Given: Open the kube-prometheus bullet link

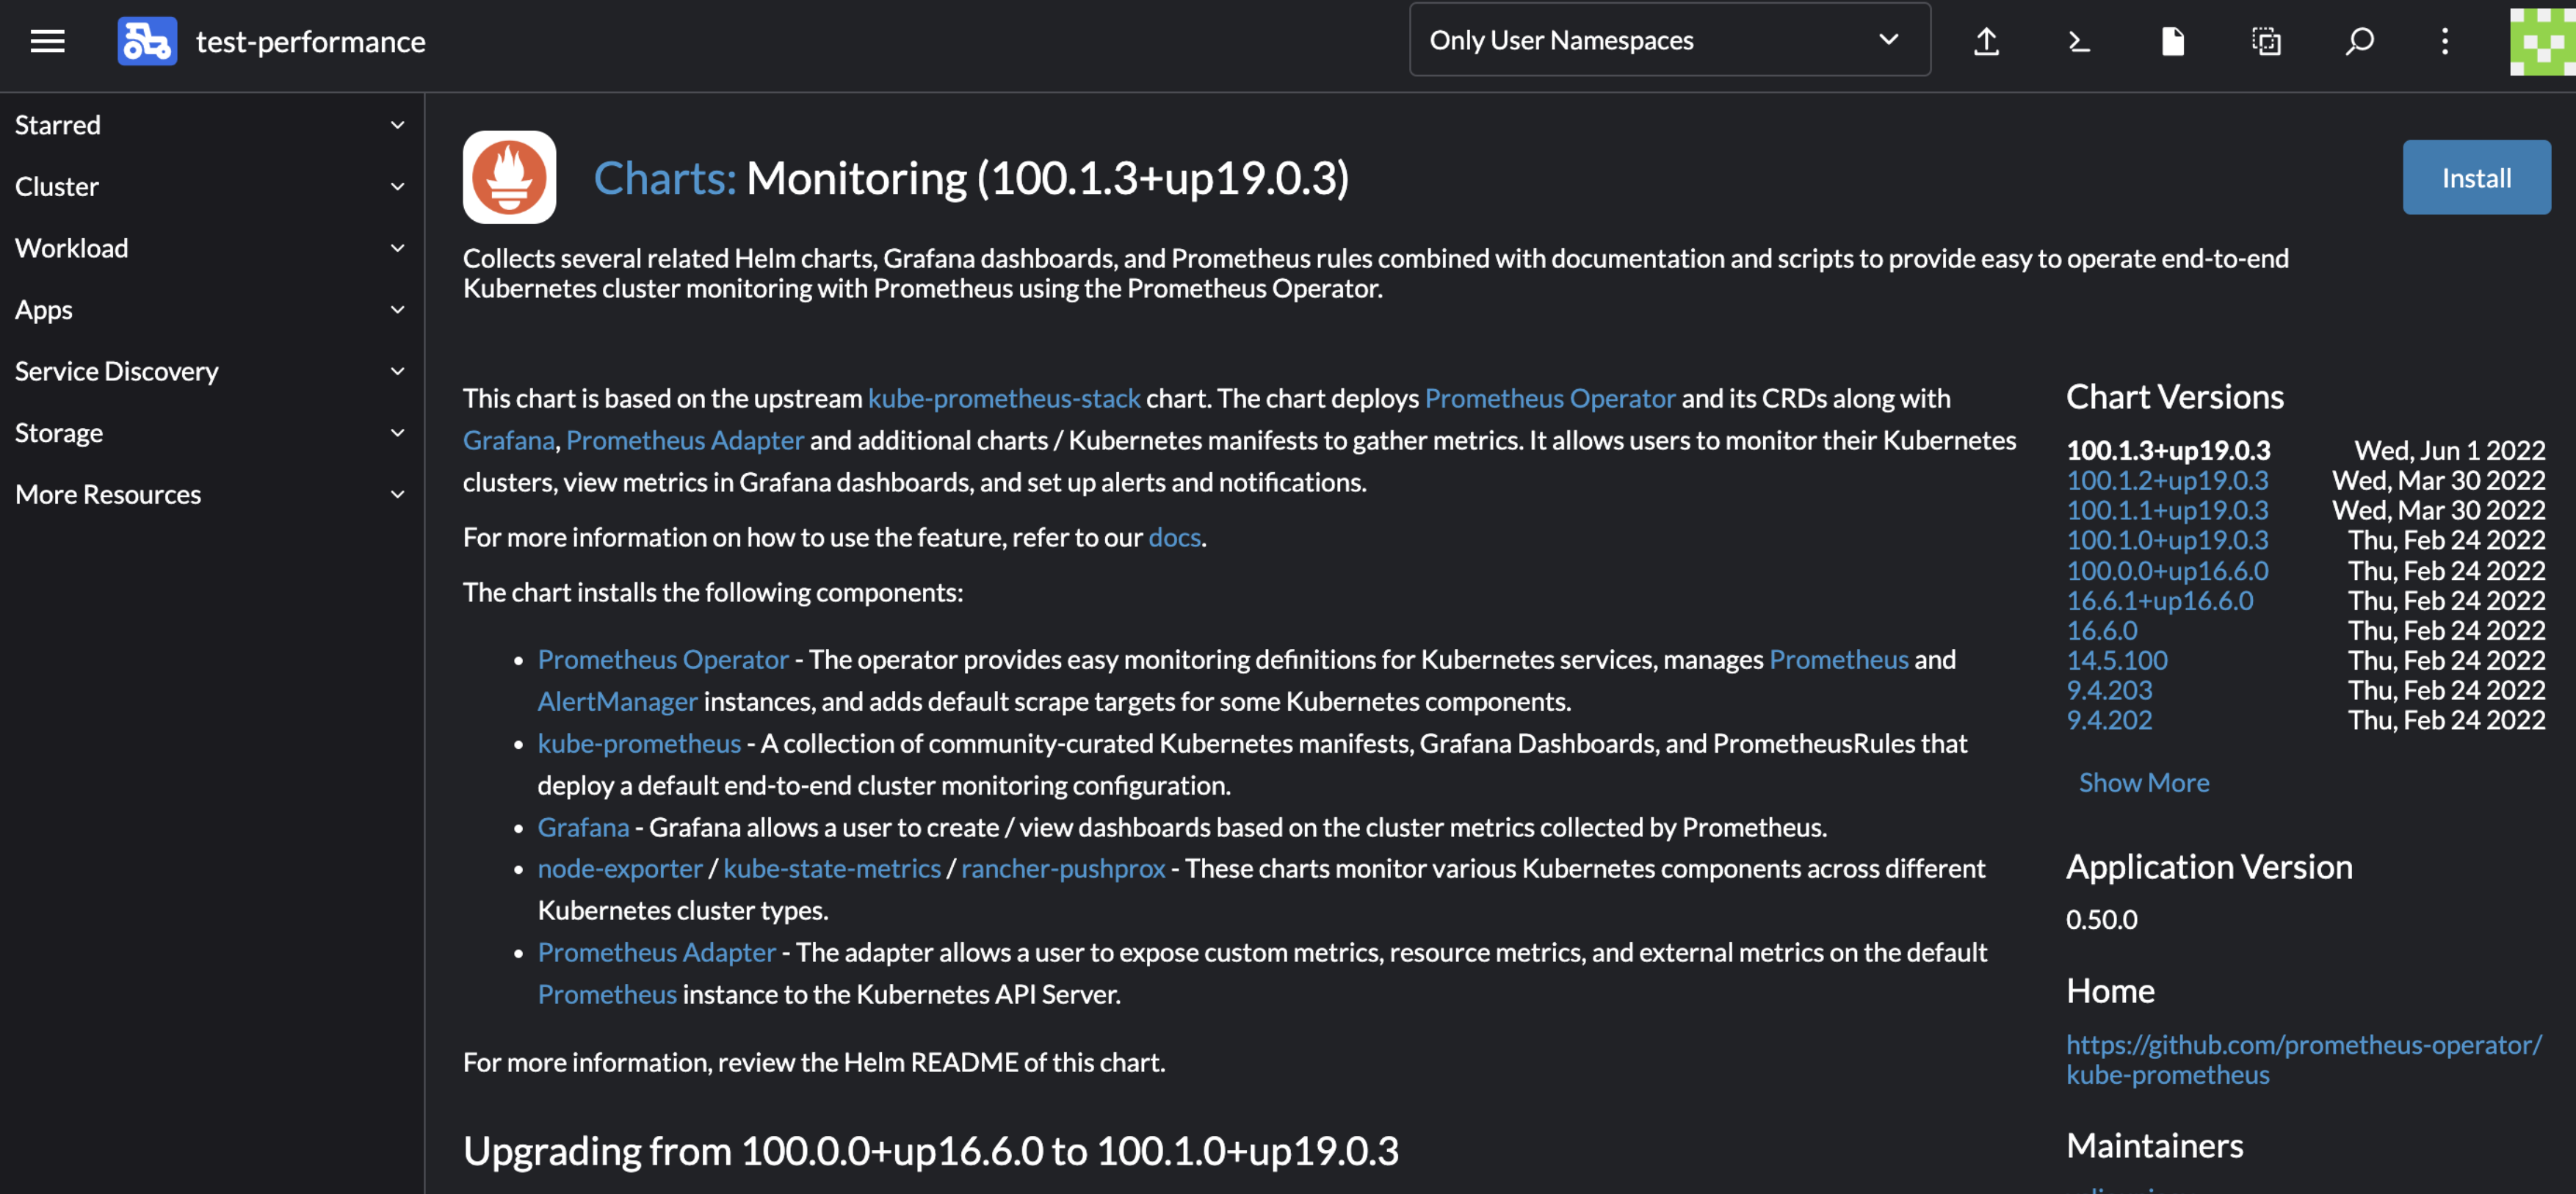Looking at the screenshot, I should coord(639,743).
